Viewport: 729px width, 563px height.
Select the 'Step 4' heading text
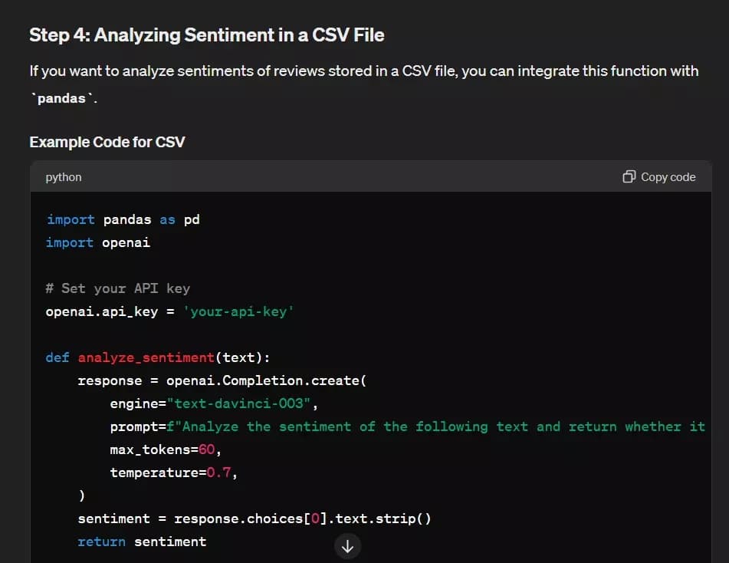pos(205,35)
